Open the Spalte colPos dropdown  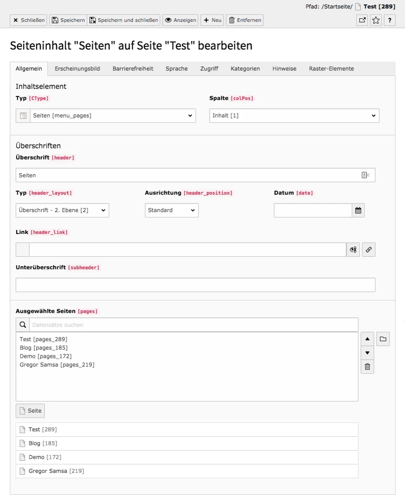coord(294,115)
